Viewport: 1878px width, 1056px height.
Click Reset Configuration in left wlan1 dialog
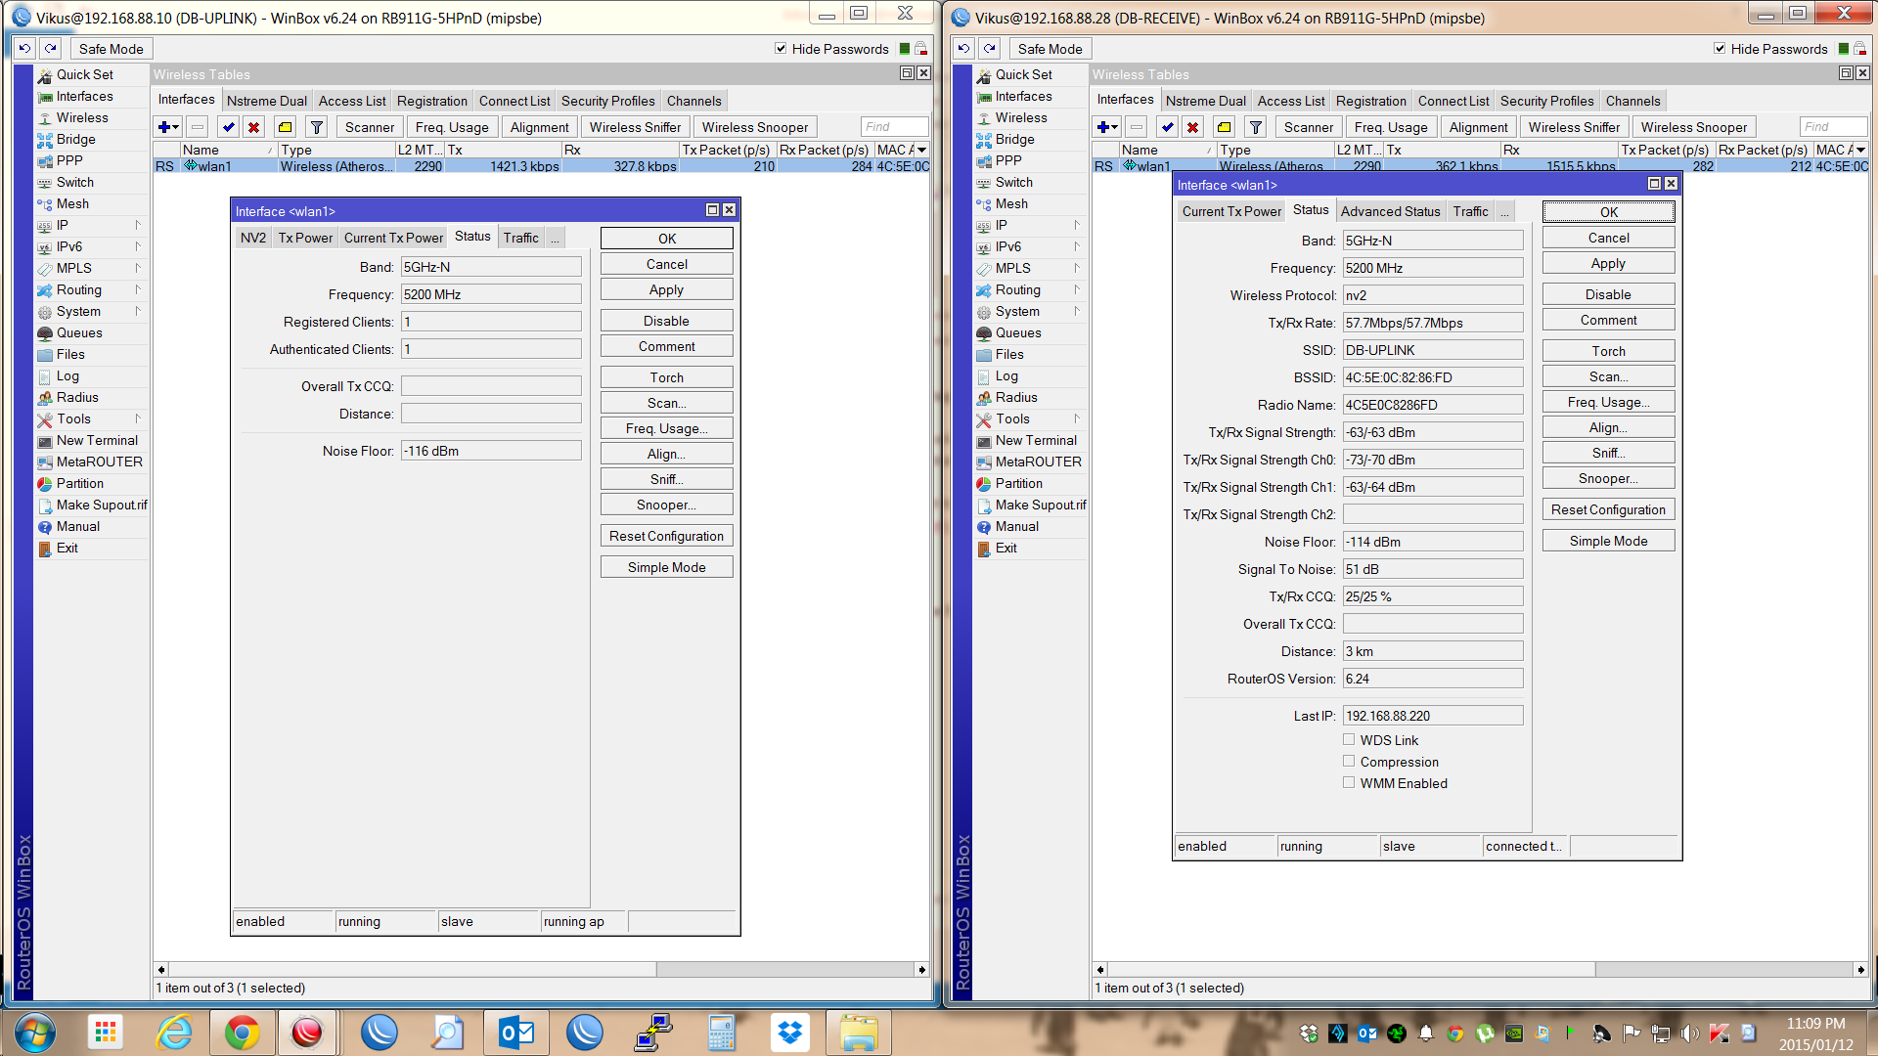click(666, 536)
